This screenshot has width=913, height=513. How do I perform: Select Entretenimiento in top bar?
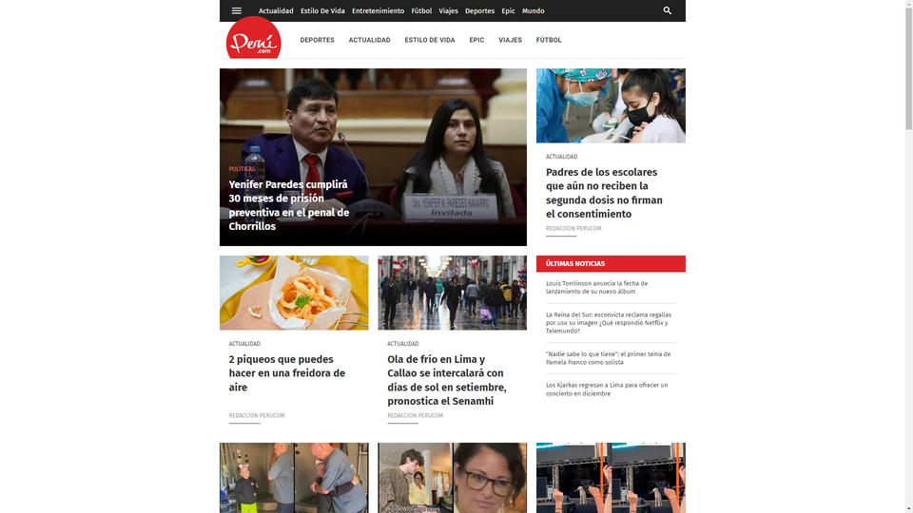coord(378,11)
